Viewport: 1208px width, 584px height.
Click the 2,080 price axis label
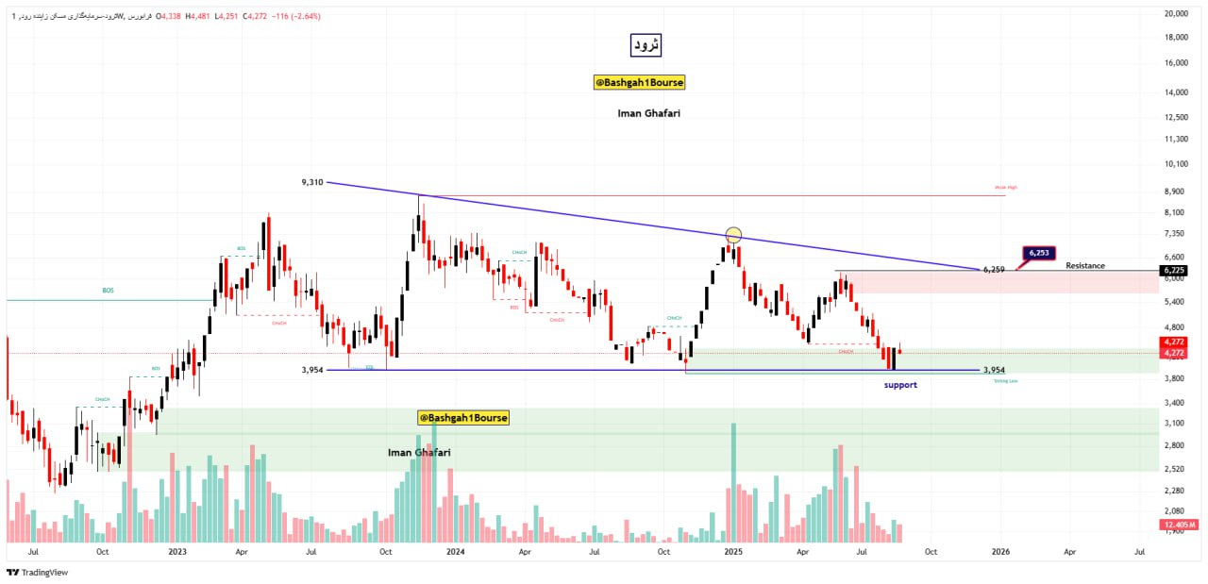pyautogui.click(x=1174, y=511)
